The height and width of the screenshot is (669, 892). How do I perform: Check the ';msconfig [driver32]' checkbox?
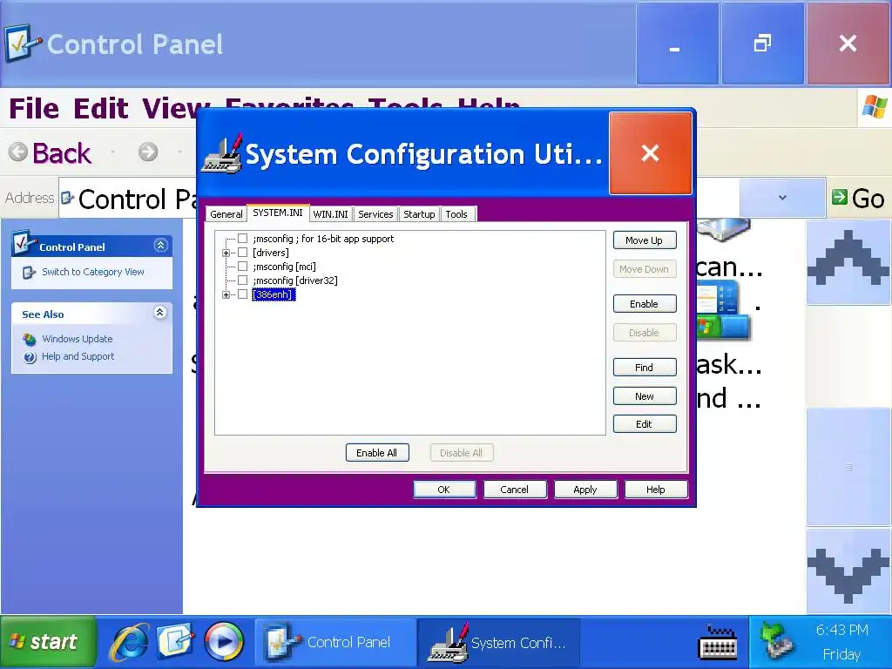click(x=243, y=280)
